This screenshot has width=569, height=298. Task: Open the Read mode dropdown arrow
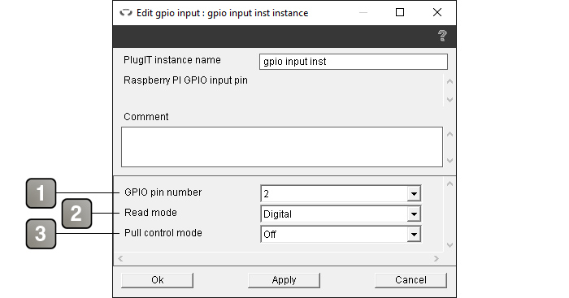[414, 214]
